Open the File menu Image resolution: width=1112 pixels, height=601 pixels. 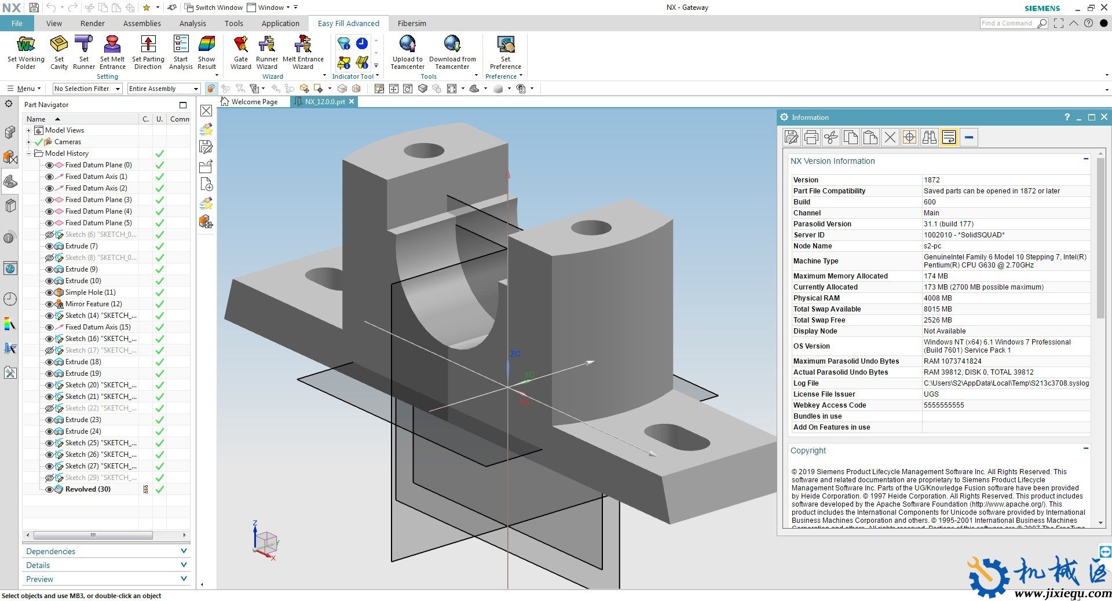(x=17, y=23)
